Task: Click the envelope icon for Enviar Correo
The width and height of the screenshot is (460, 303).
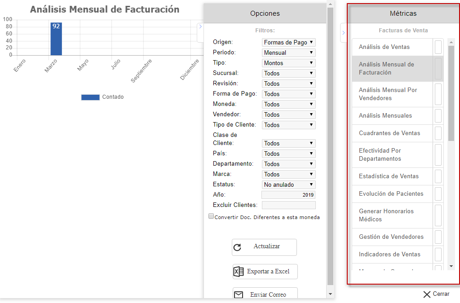Action: [x=239, y=295]
